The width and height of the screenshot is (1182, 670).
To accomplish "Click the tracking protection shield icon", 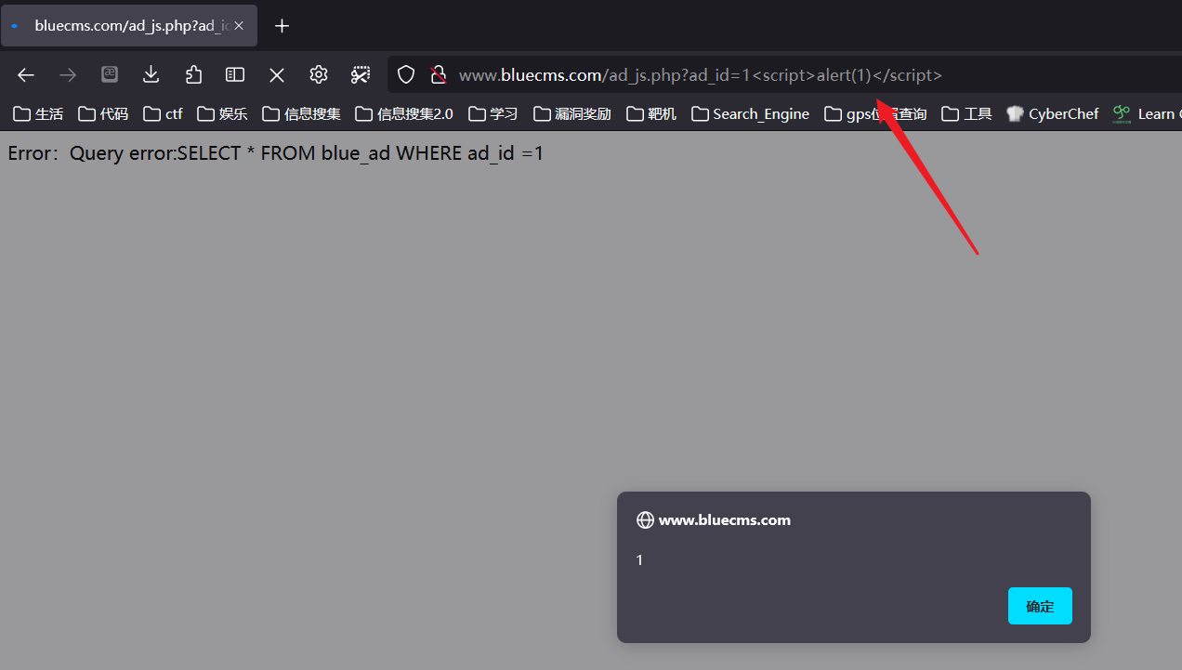I will 406,75.
